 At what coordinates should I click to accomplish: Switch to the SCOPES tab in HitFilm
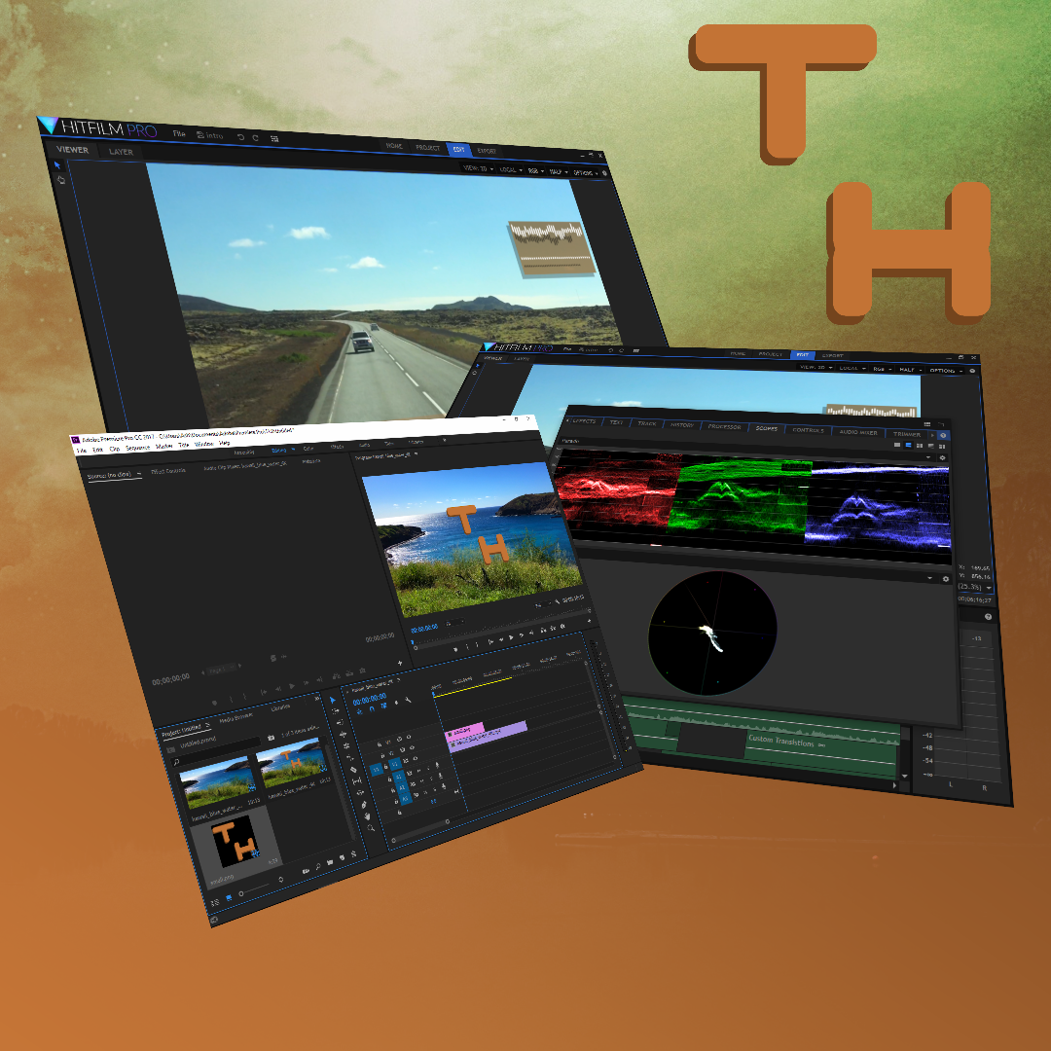pos(767,426)
